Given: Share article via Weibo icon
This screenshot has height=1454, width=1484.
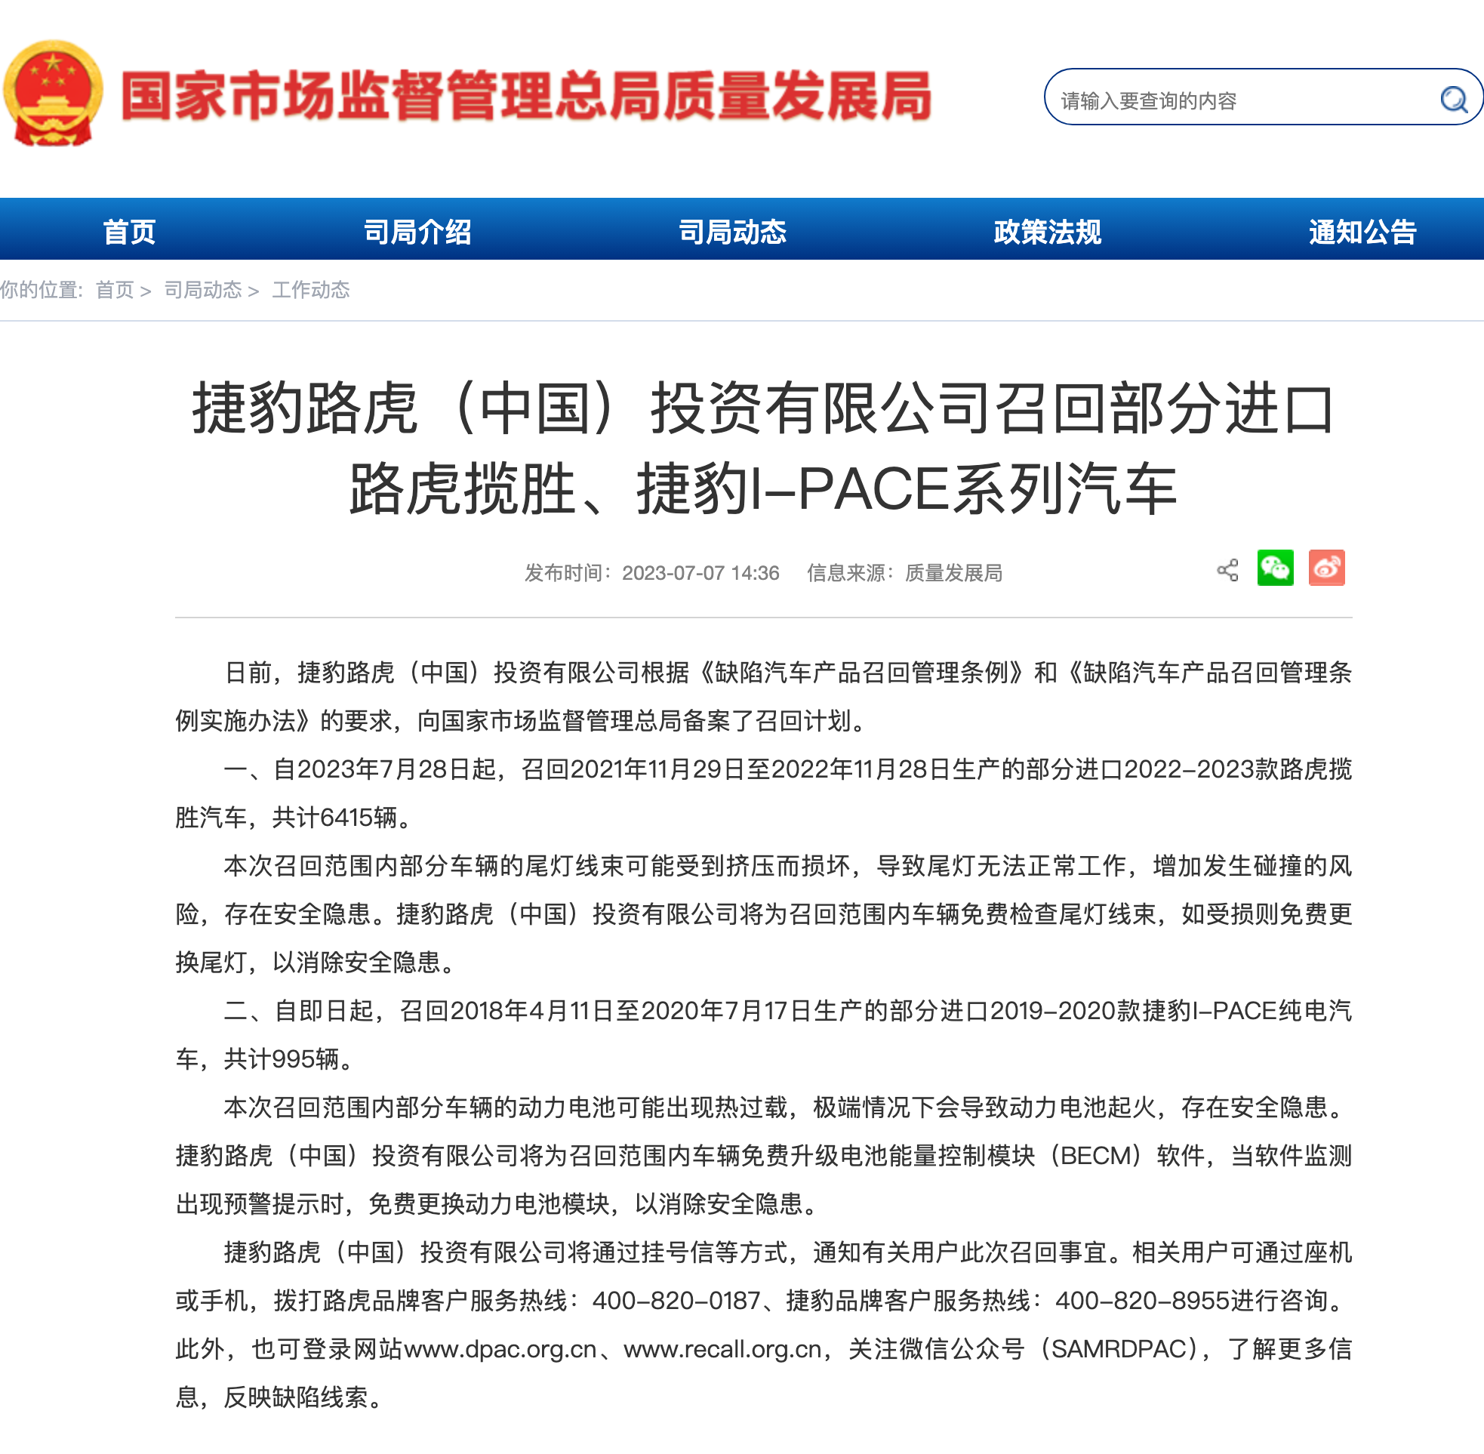Looking at the screenshot, I should (1327, 568).
